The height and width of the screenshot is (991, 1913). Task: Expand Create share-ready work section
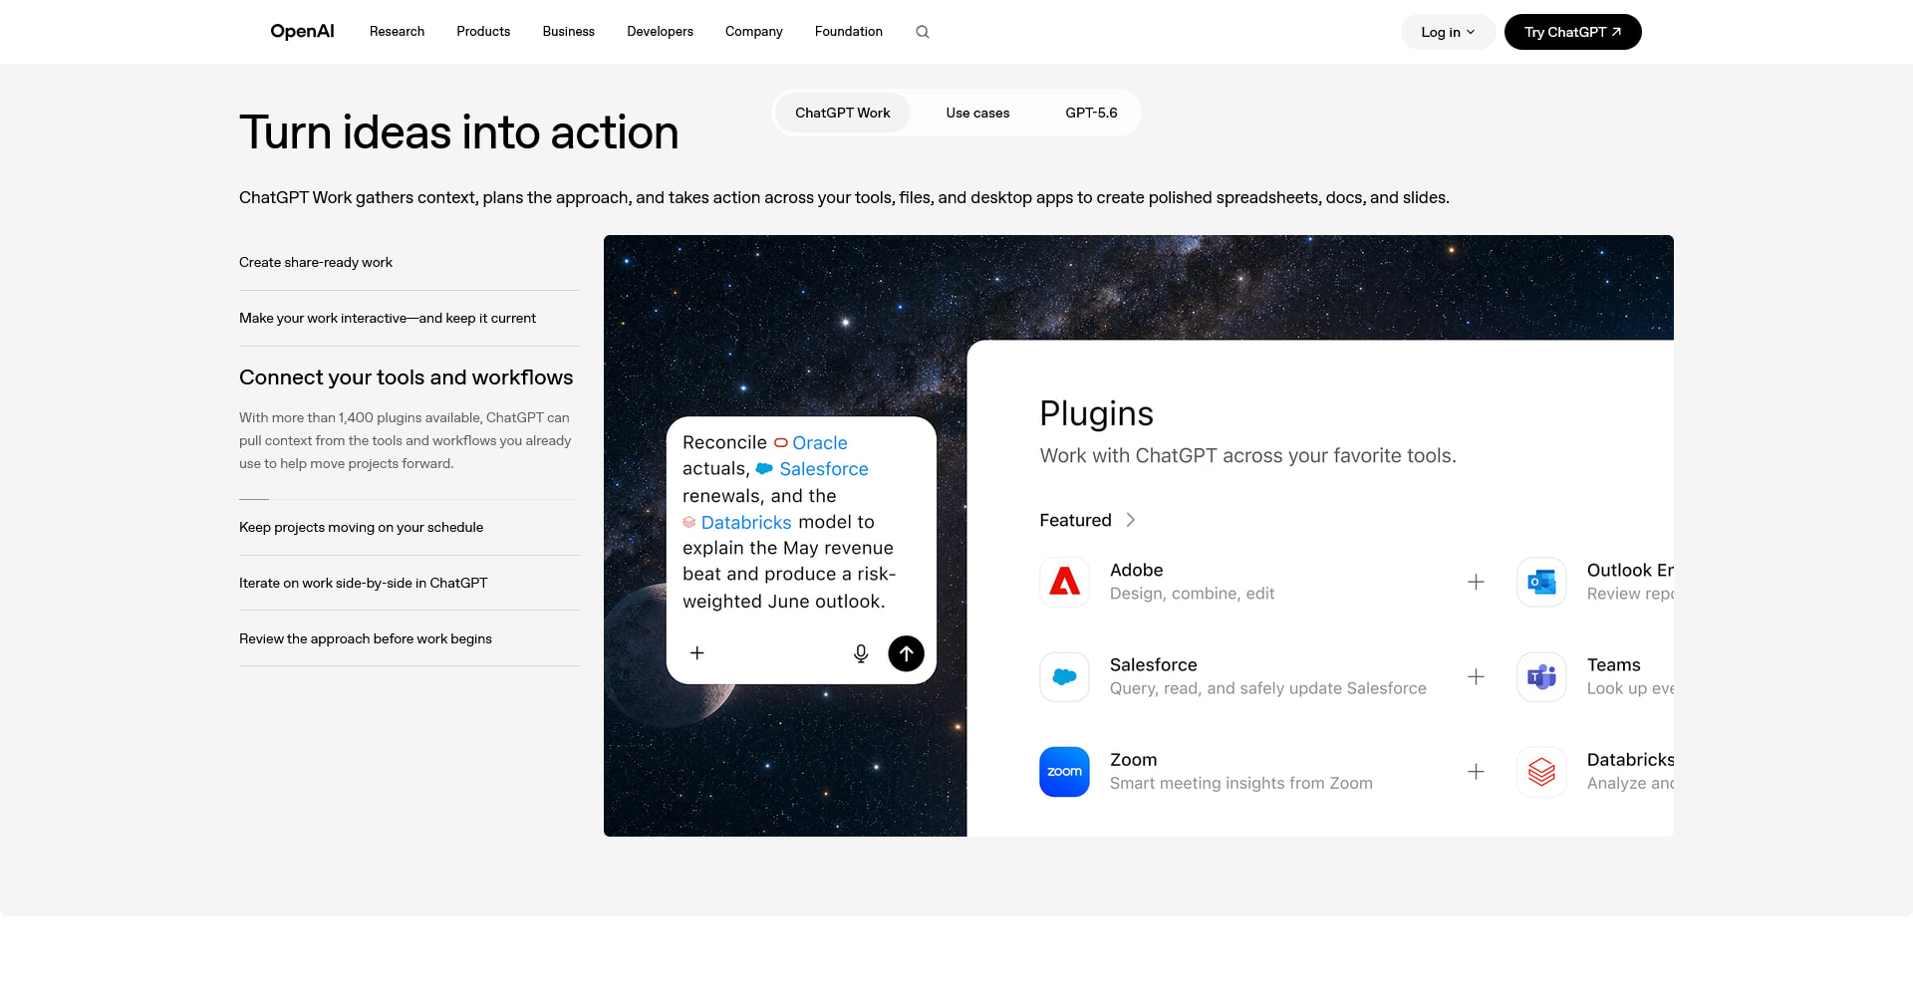coord(410,263)
